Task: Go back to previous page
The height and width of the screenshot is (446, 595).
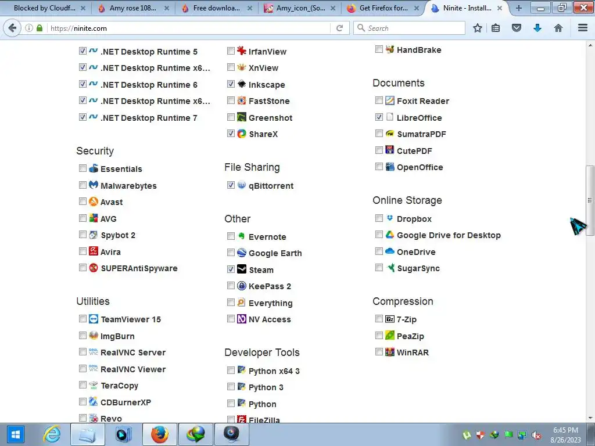Action: 12,28
